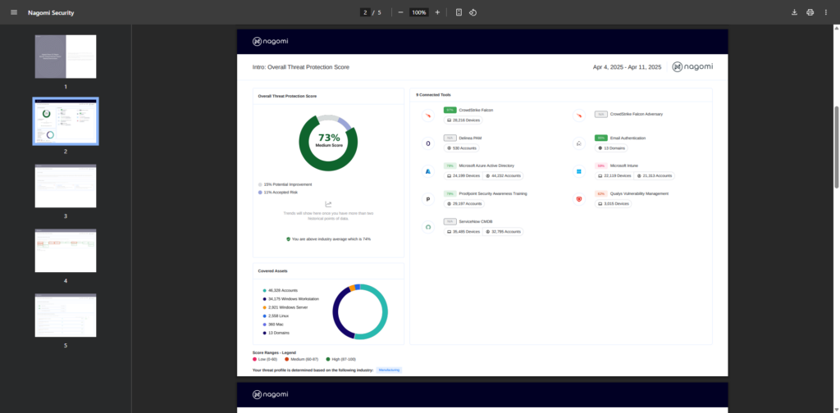
Task: Click the CrowdStrike Falcon logo icon
Action: click(428, 116)
